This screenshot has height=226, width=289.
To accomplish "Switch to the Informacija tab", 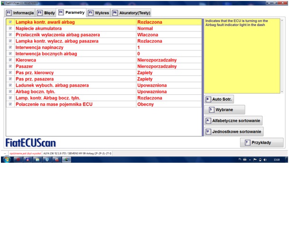I will click(x=19, y=13).
